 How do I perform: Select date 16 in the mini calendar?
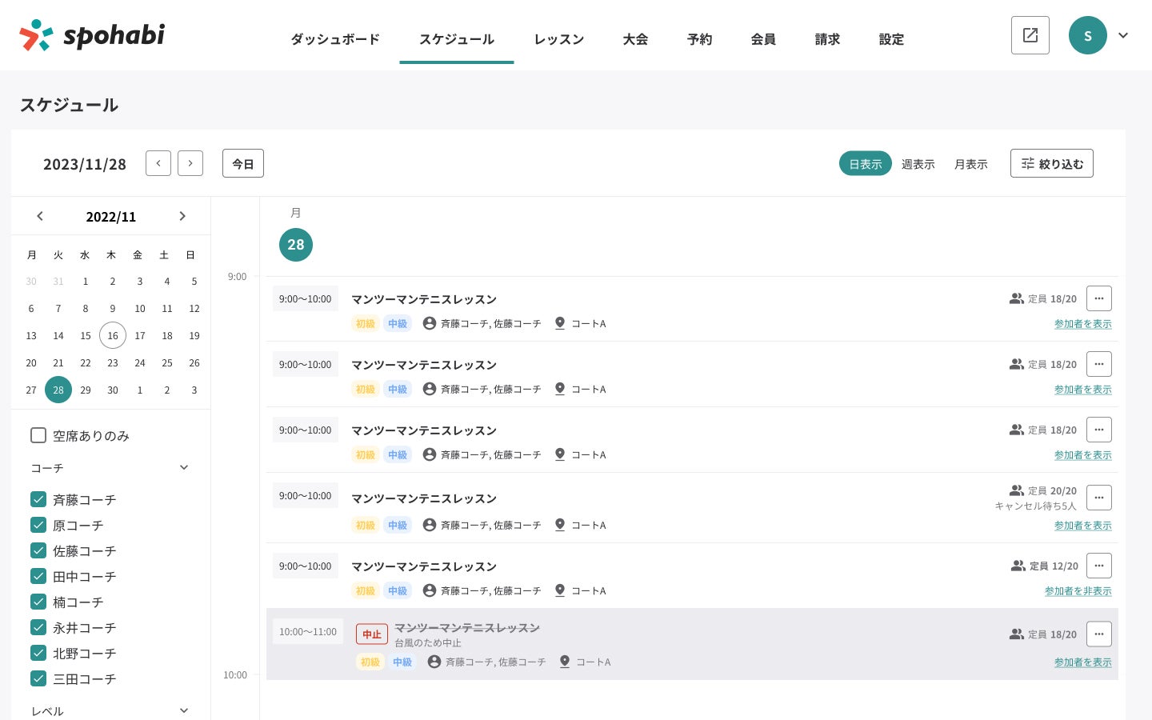[x=113, y=336]
